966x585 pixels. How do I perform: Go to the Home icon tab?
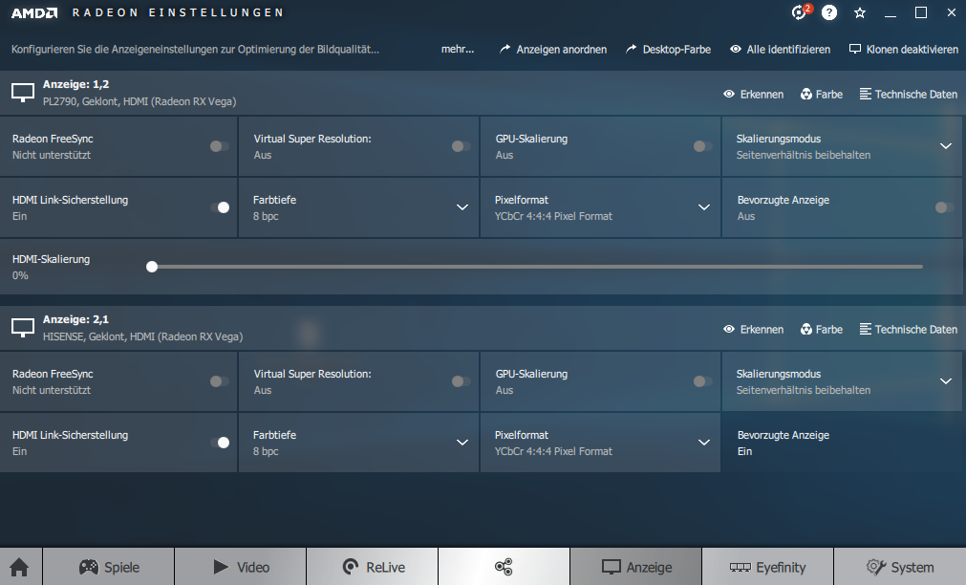tap(20, 567)
